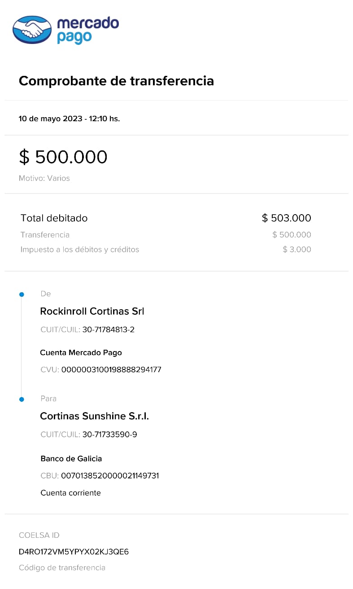Click the "Motivo: Varios" text
The height and width of the screenshot is (589, 353).
pos(44,178)
